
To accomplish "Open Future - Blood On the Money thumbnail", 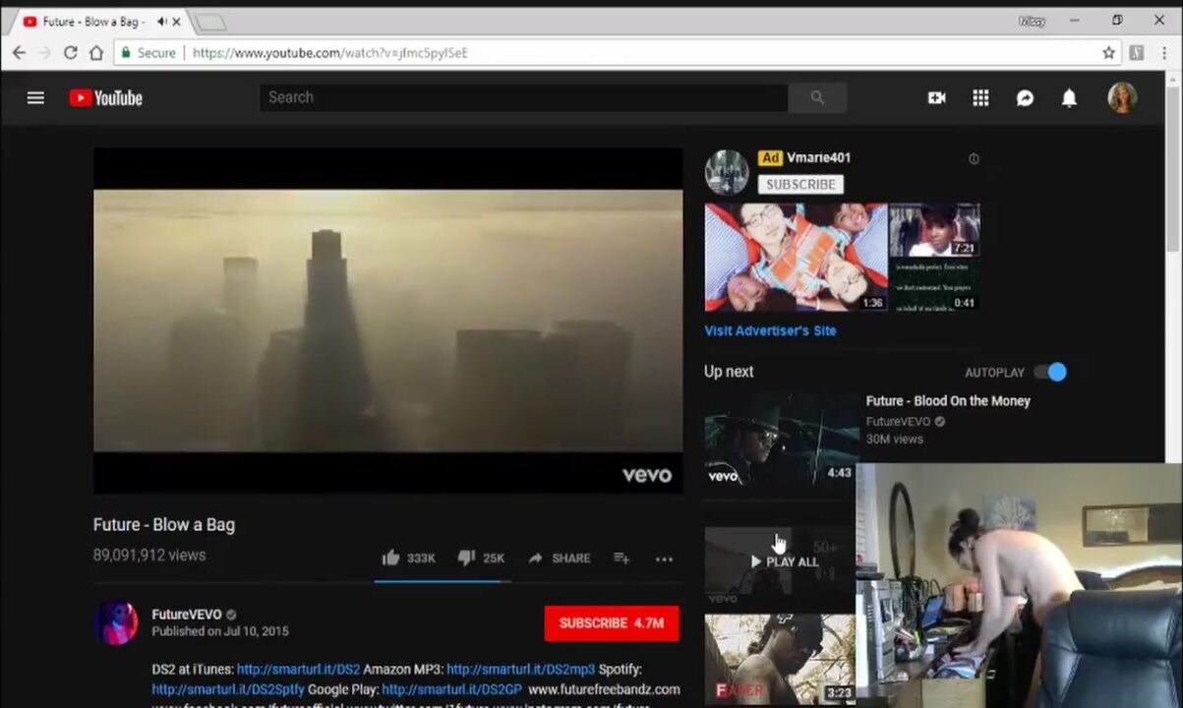I will coord(779,441).
